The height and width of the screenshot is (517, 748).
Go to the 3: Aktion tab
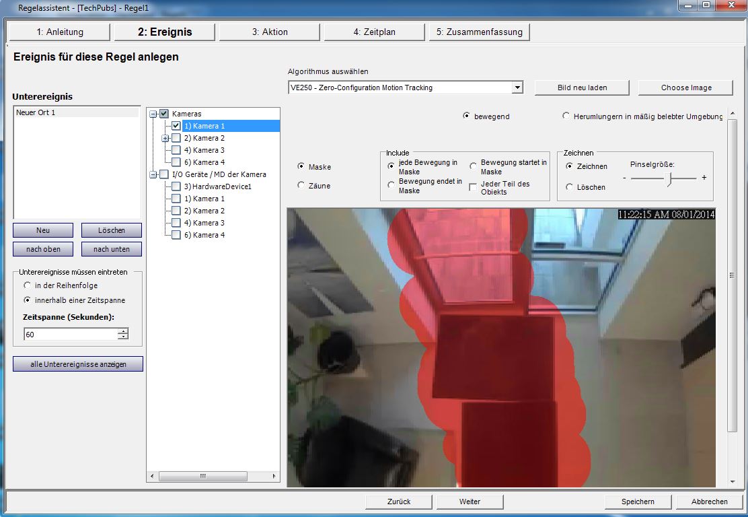(270, 32)
